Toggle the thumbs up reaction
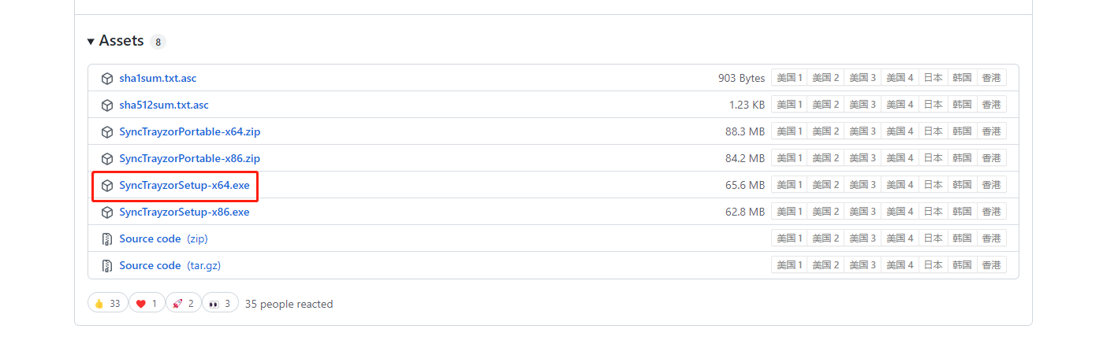This screenshot has width=1103, height=351. pyautogui.click(x=107, y=303)
